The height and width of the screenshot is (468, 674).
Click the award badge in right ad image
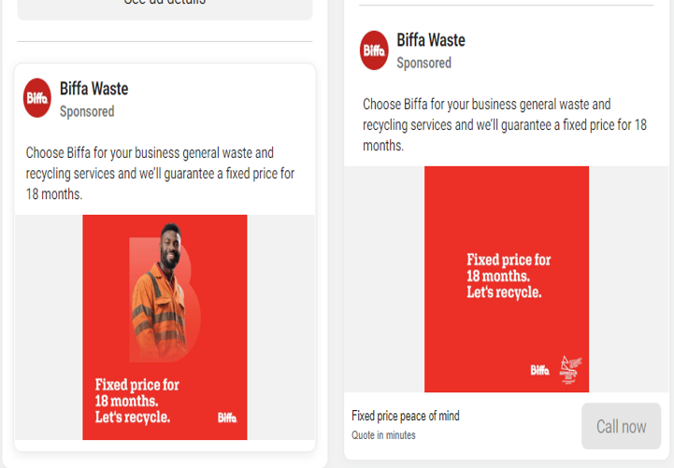[x=568, y=368]
